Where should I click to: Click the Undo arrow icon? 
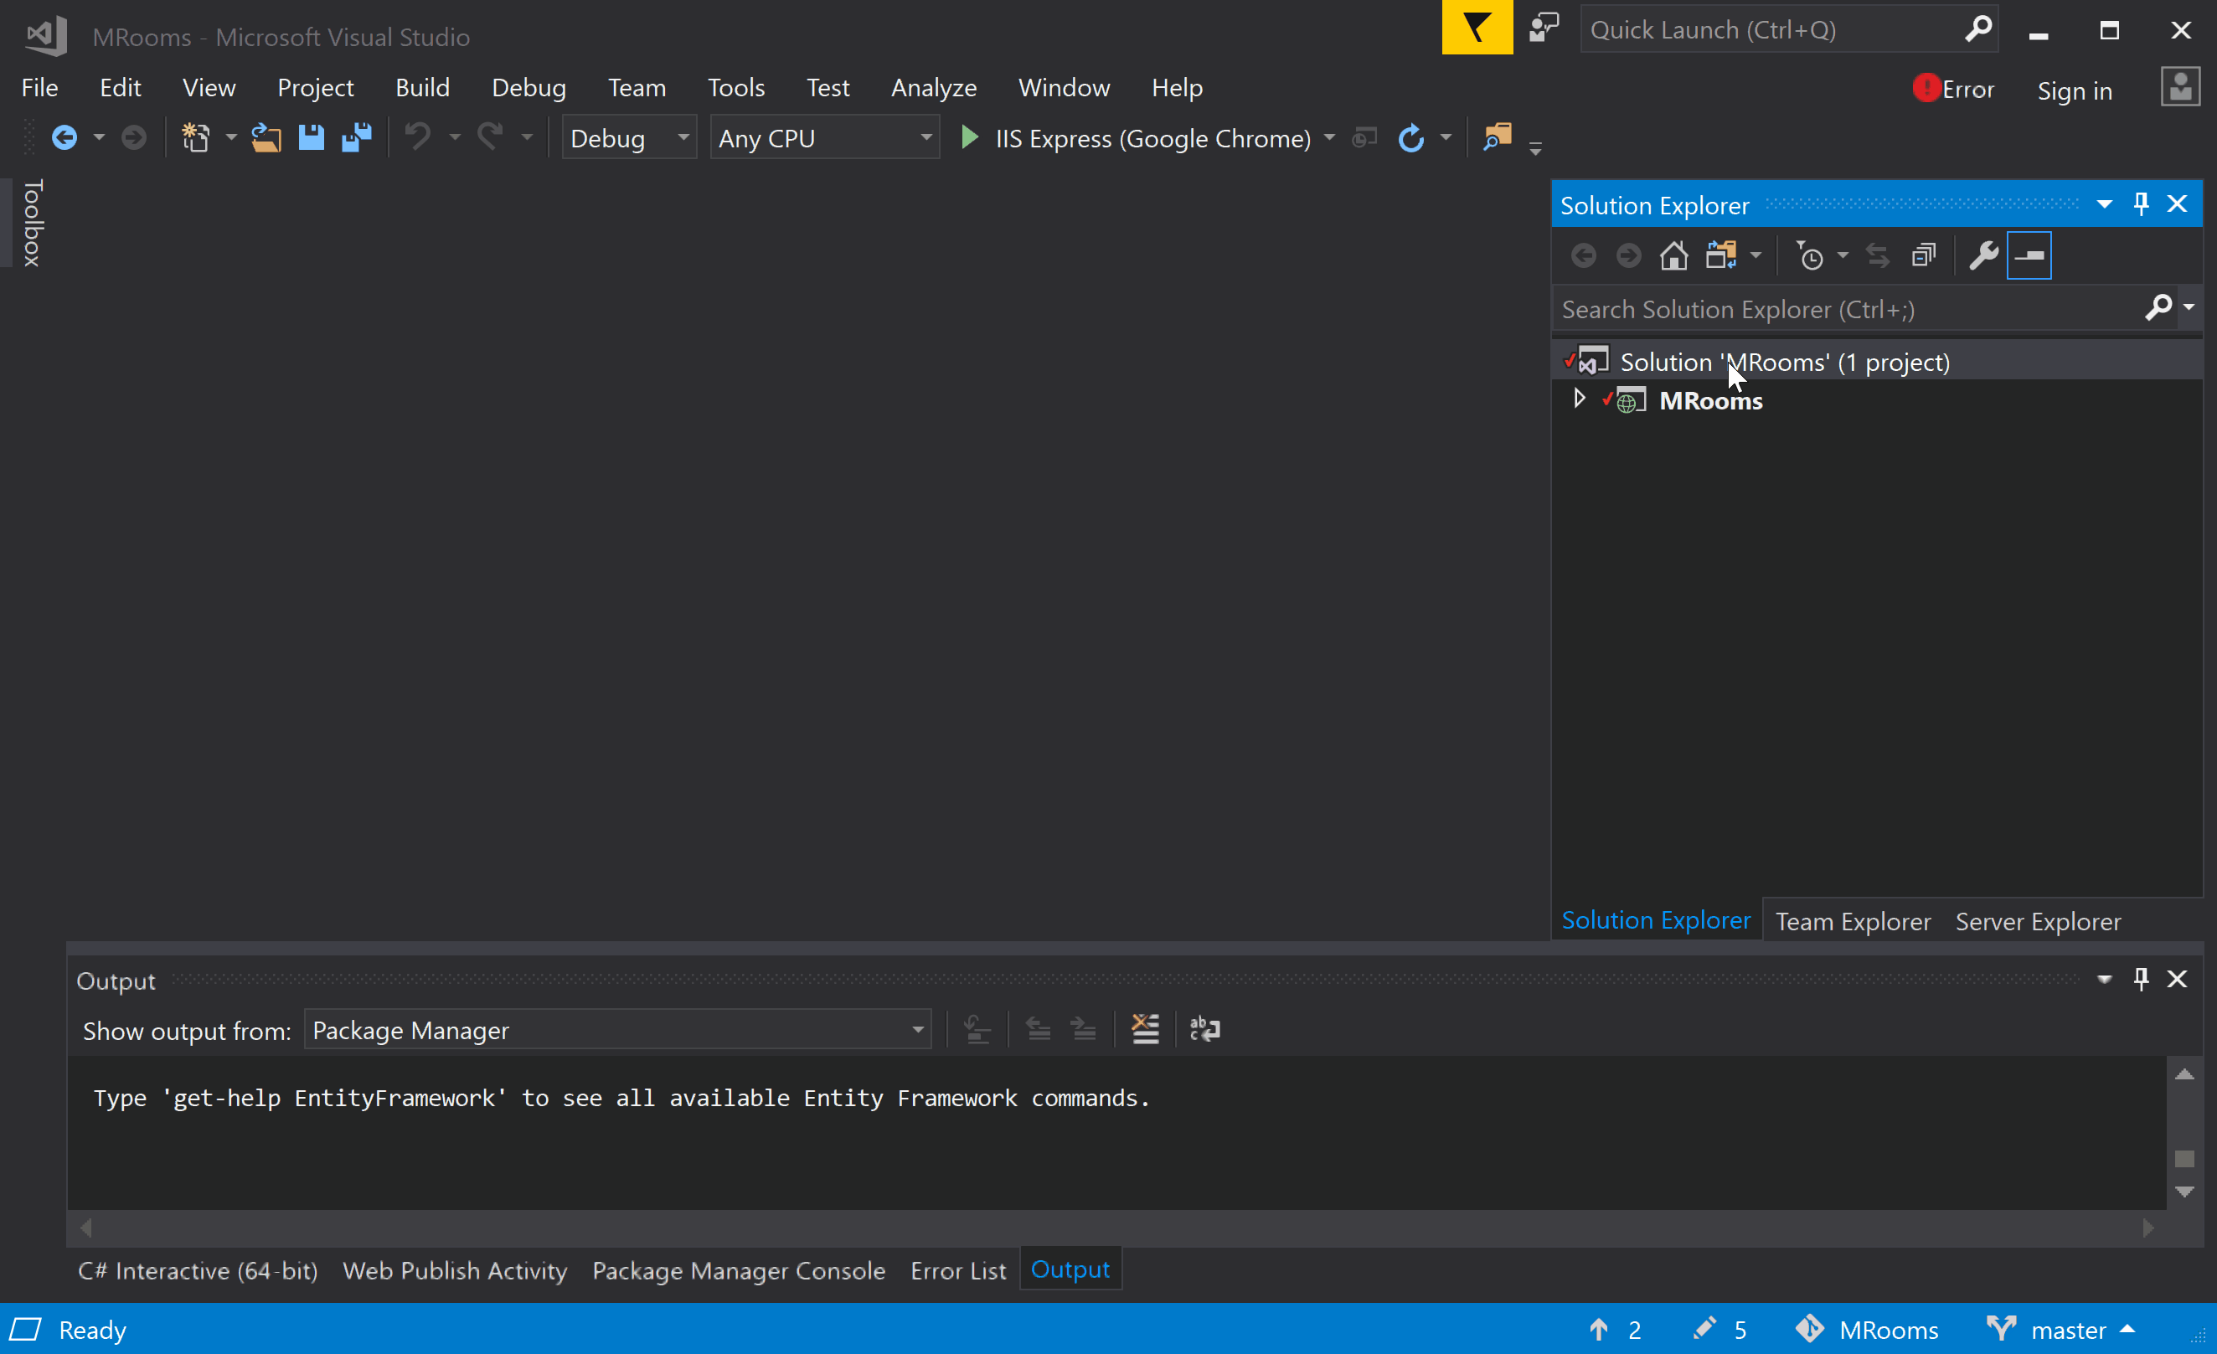pyautogui.click(x=417, y=137)
